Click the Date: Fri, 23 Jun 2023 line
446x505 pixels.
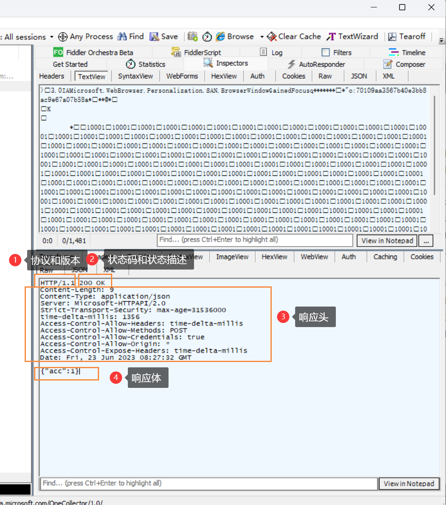pos(116,357)
